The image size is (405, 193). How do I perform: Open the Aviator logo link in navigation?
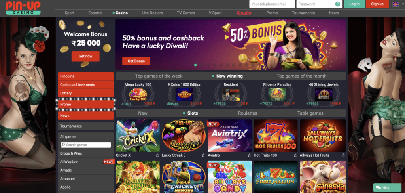tap(244, 13)
